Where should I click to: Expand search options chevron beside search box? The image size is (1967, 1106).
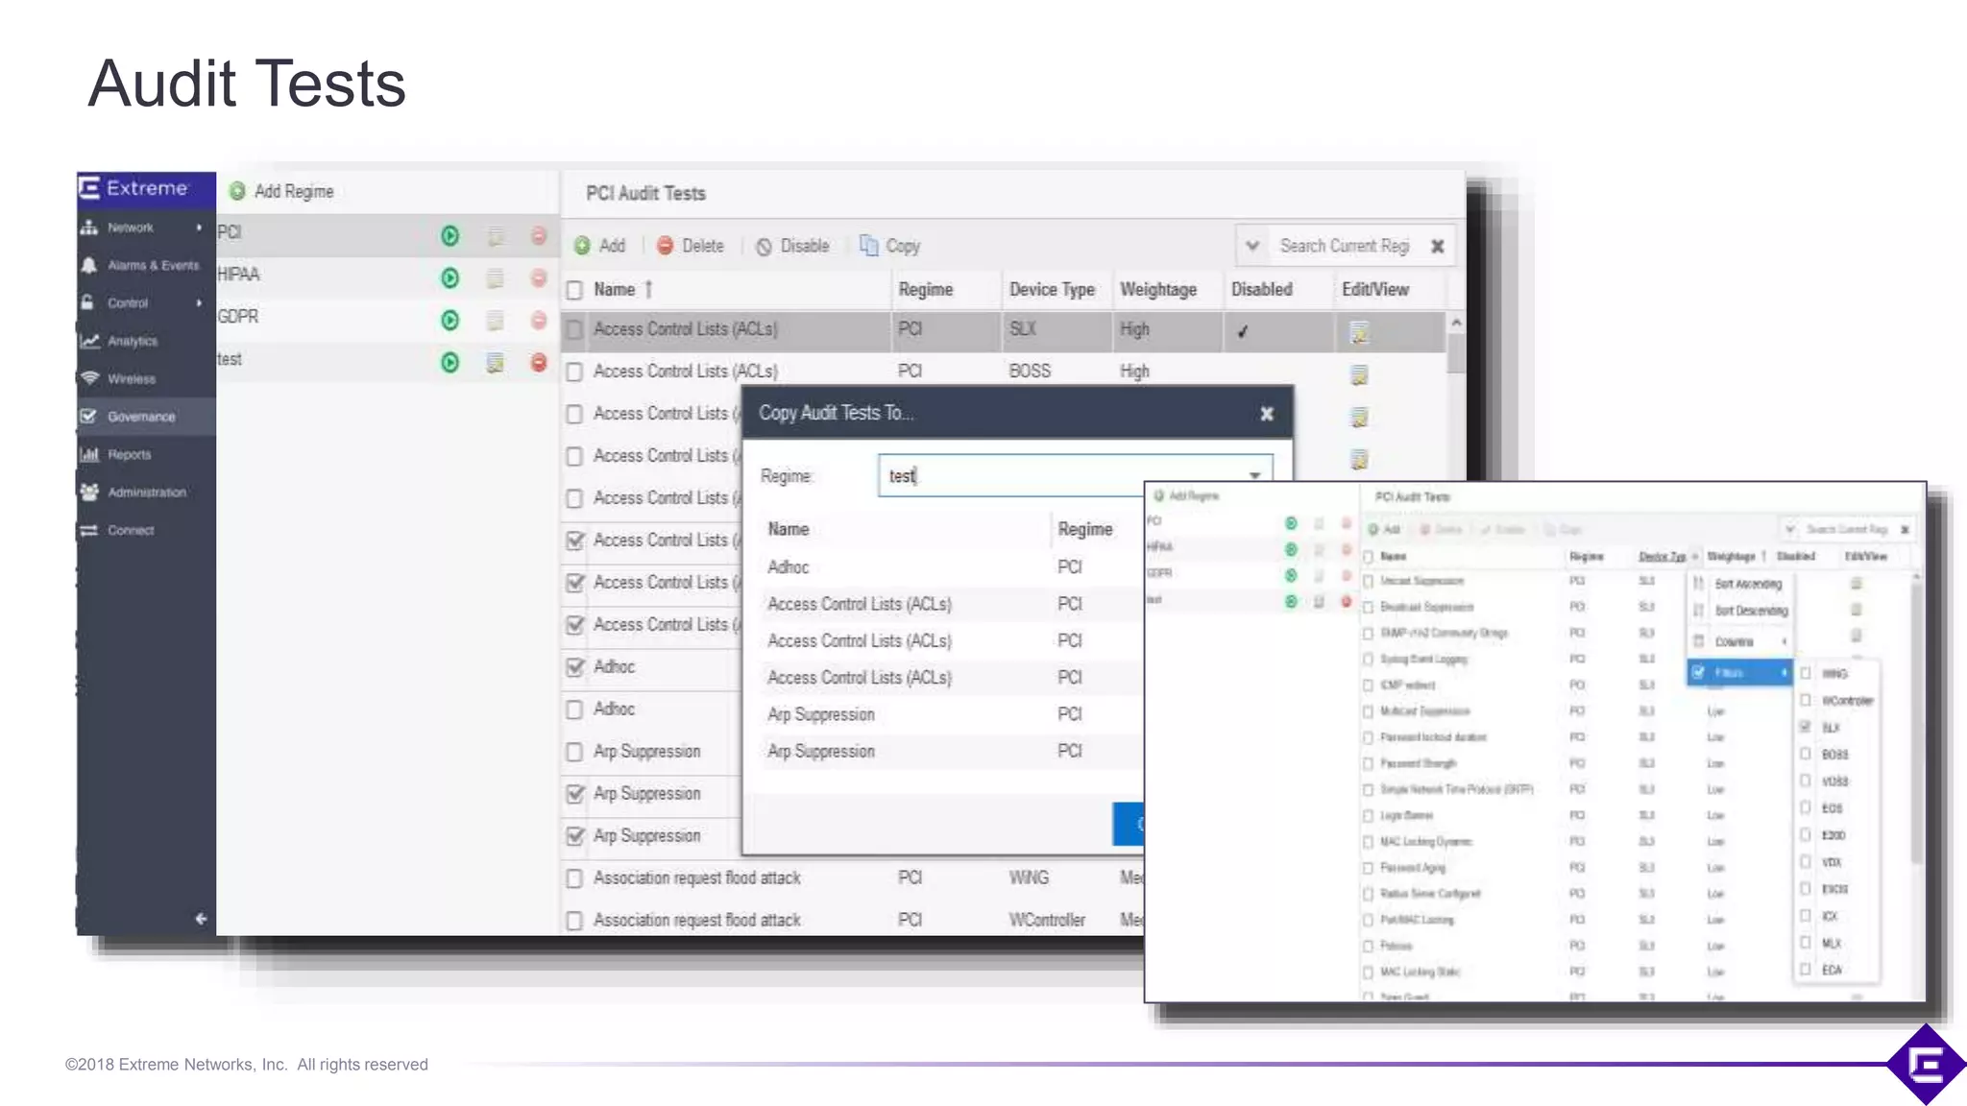tap(1252, 246)
